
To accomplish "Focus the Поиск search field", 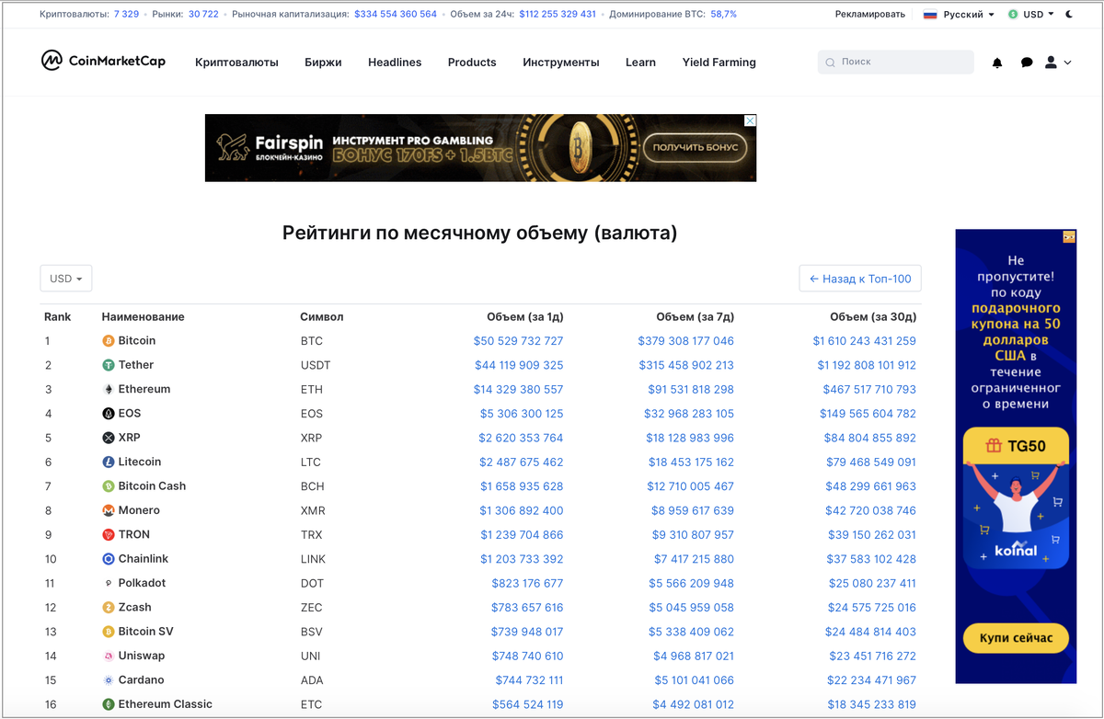I will pyautogui.click(x=896, y=62).
